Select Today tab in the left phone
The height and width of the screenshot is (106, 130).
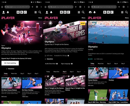(6, 74)
